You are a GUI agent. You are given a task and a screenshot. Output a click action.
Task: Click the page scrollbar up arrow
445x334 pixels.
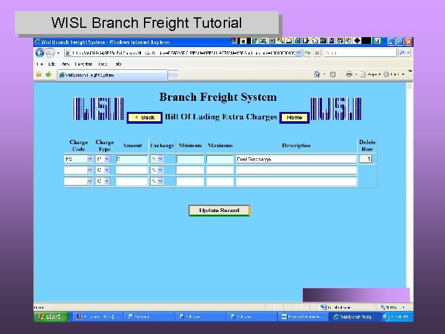pos(409,86)
